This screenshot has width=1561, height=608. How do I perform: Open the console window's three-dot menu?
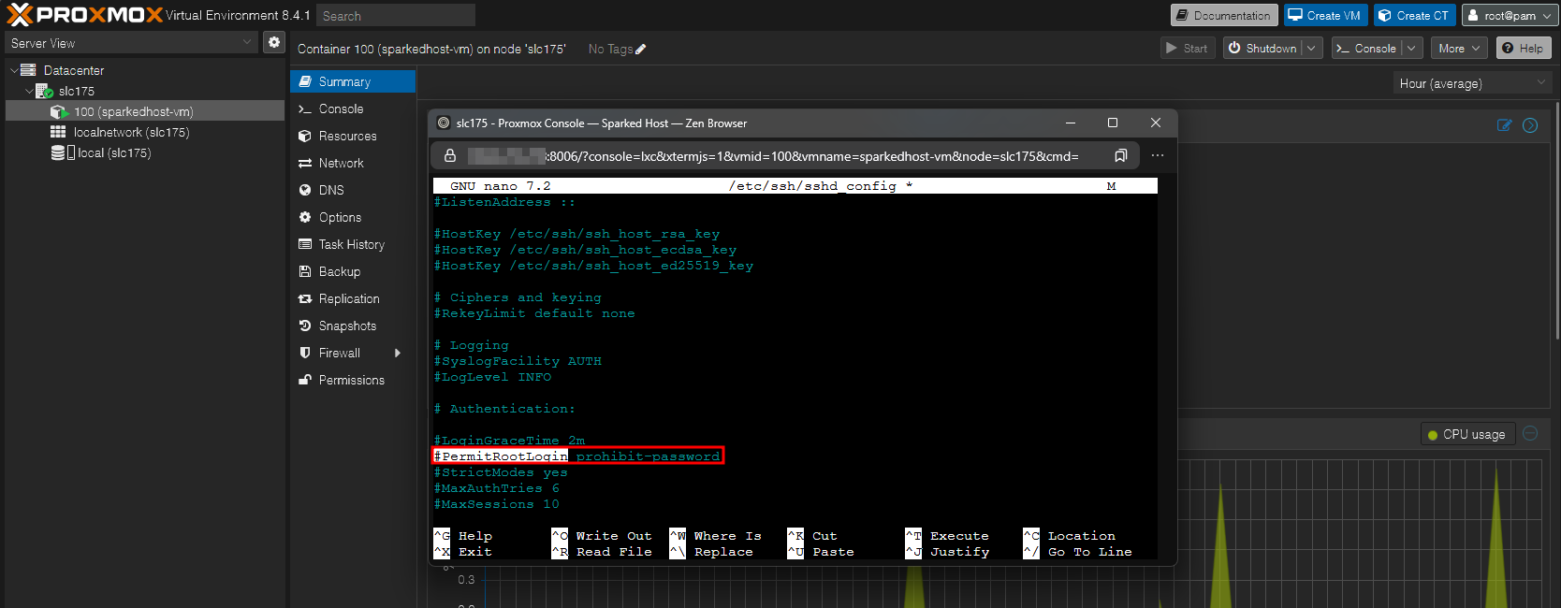tap(1158, 156)
